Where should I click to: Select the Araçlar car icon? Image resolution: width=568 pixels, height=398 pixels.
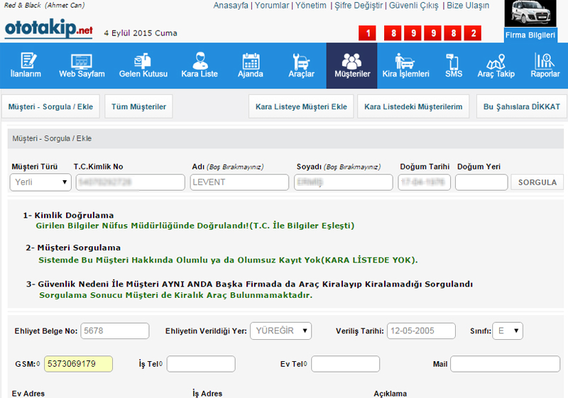(x=301, y=60)
